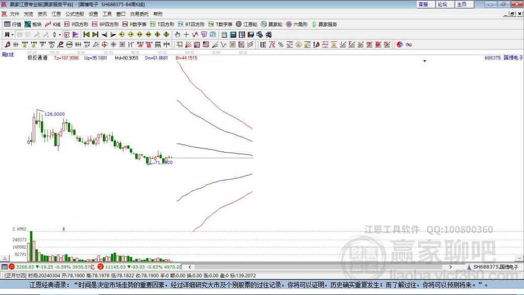Open the 江恩轮 Gann wheel
The image size is (524, 295).
point(247,24)
